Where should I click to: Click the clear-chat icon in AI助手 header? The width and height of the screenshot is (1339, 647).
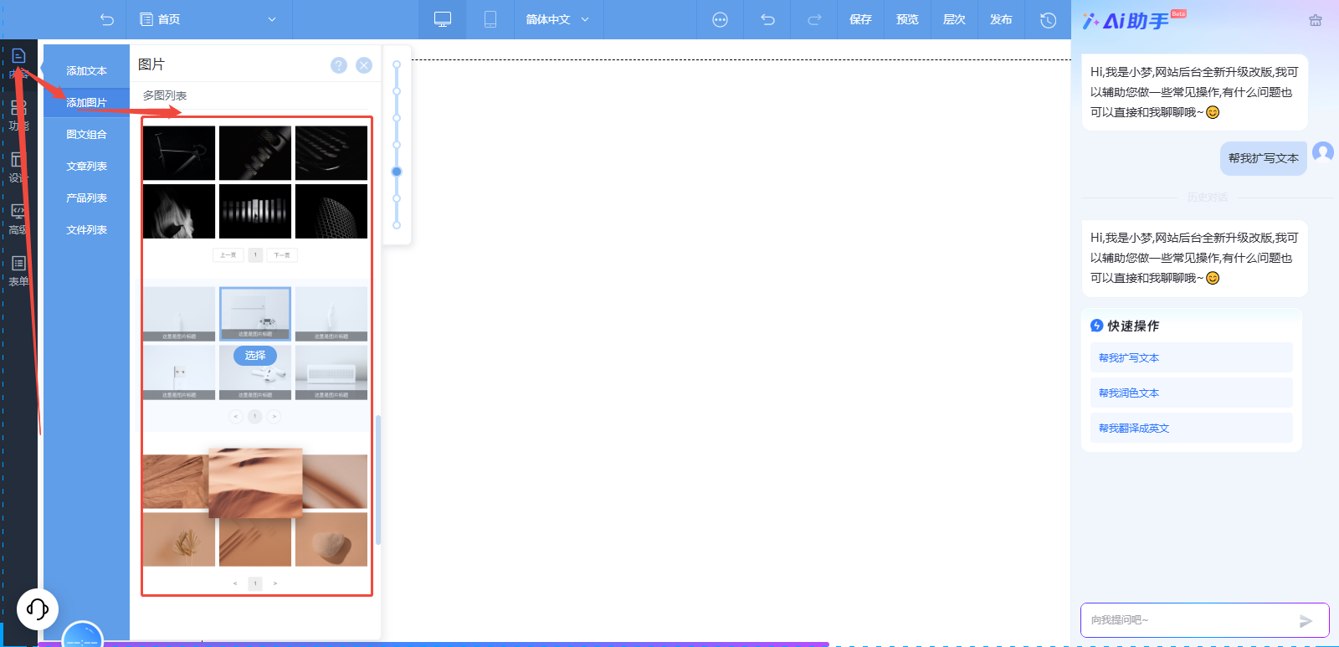(1316, 20)
